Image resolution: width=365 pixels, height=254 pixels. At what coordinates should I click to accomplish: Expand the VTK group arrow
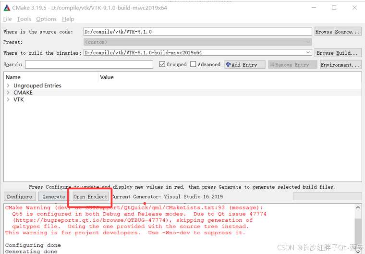point(8,99)
